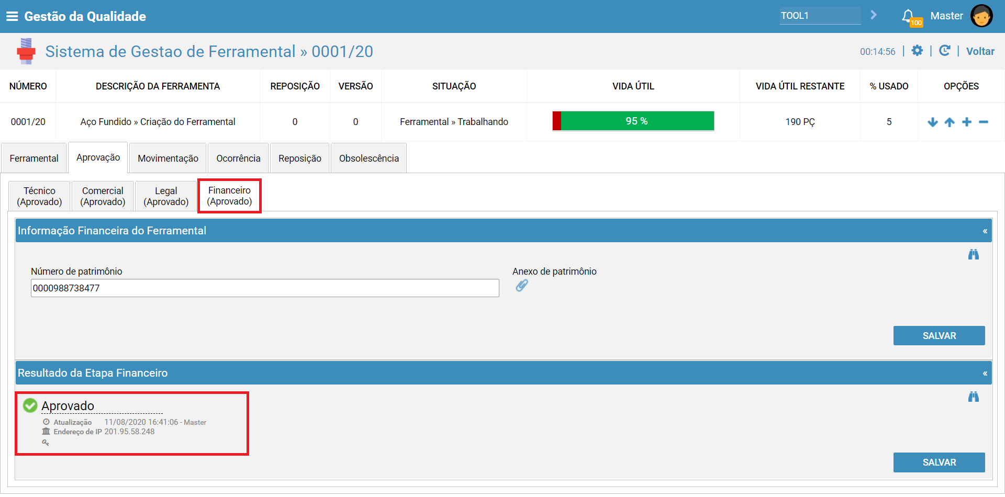1005x497 pixels.
Task: Click binoculars icon in Informação Financeira section
Action: (x=974, y=255)
